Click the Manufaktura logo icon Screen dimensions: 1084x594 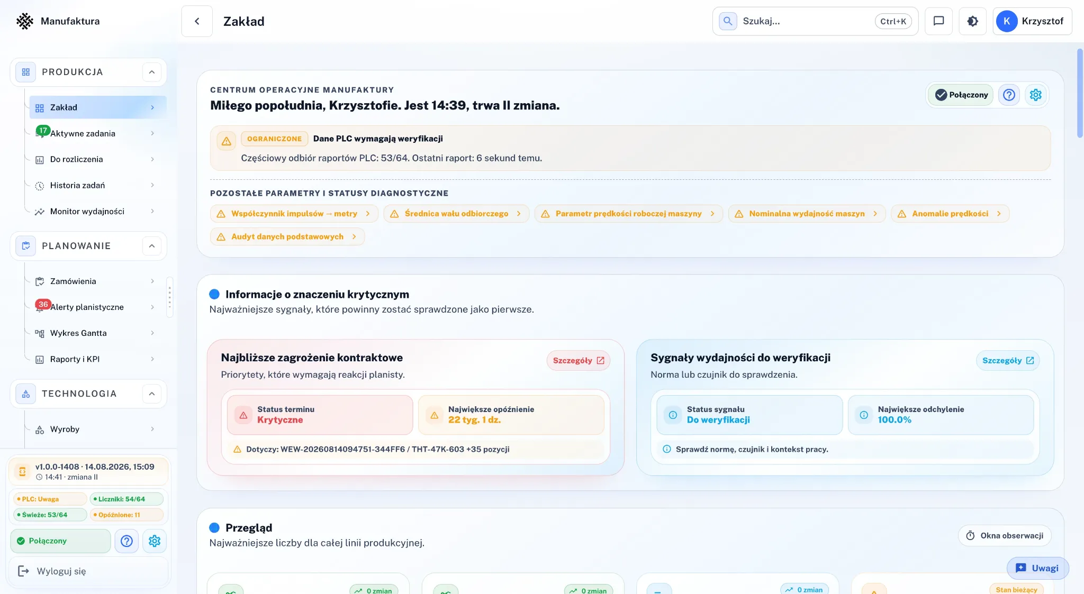tap(24, 21)
